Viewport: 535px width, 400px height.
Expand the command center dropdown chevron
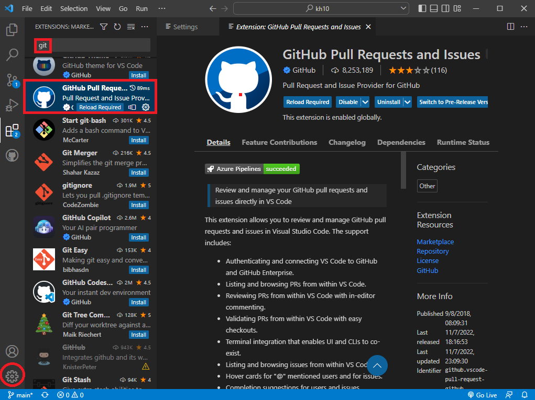pos(403,8)
